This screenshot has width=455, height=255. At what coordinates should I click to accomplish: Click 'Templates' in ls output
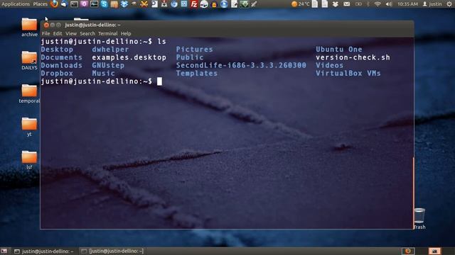coord(197,74)
